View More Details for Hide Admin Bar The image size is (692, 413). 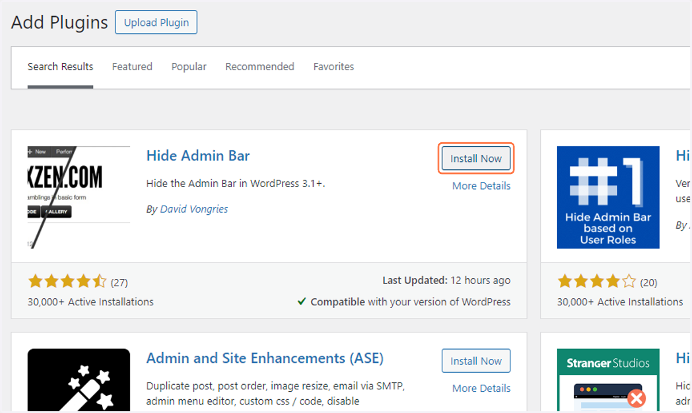pos(481,186)
